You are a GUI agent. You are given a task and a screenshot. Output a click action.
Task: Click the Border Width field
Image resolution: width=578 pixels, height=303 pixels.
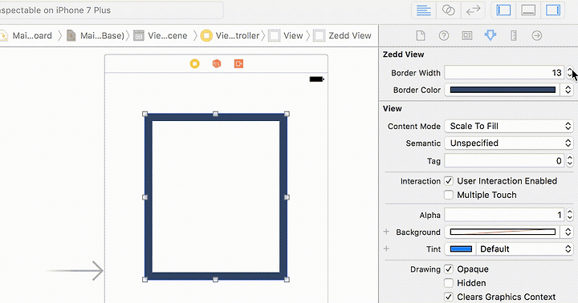click(x=503, y=72)
